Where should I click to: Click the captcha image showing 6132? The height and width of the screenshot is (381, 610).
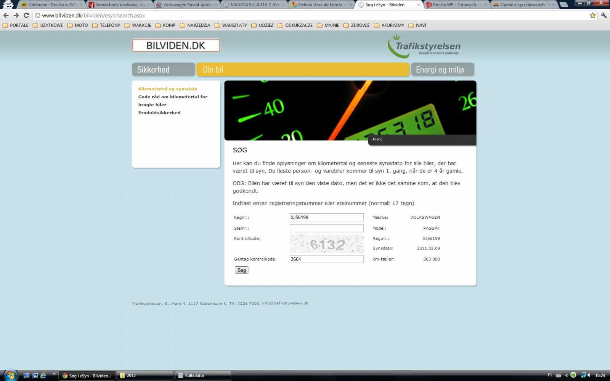[x=327, y=244]
